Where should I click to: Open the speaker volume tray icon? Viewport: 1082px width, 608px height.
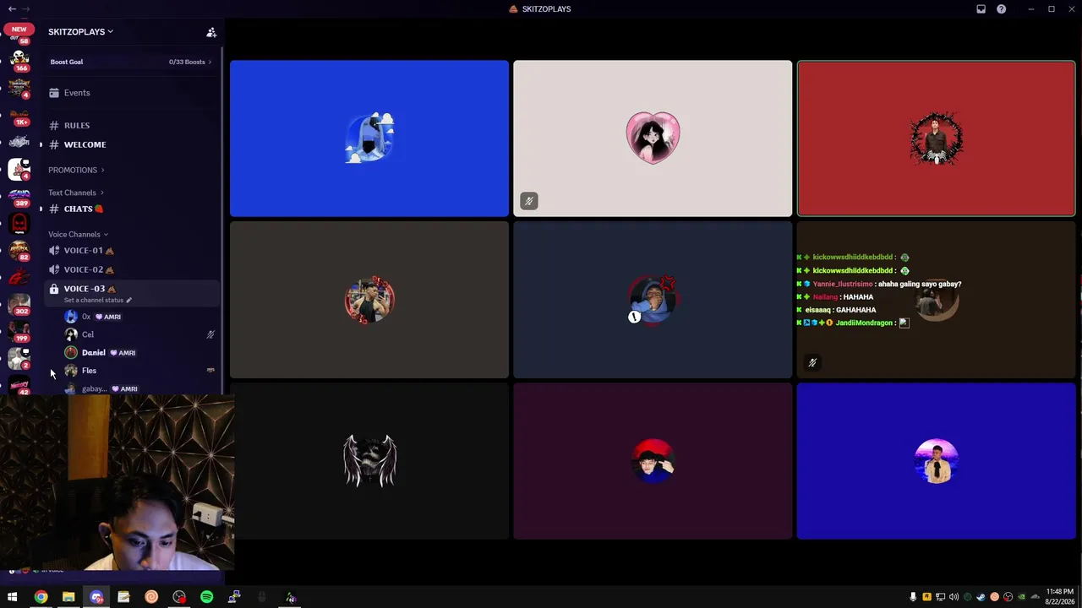pyautogui.click(x=954, y=597)
